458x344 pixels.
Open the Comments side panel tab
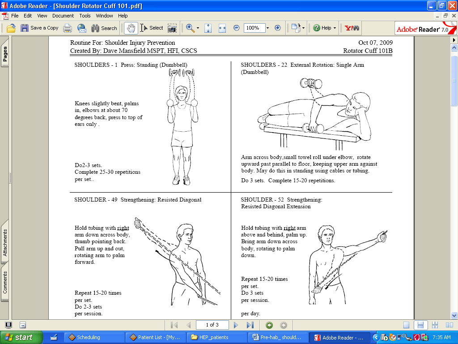5,282
